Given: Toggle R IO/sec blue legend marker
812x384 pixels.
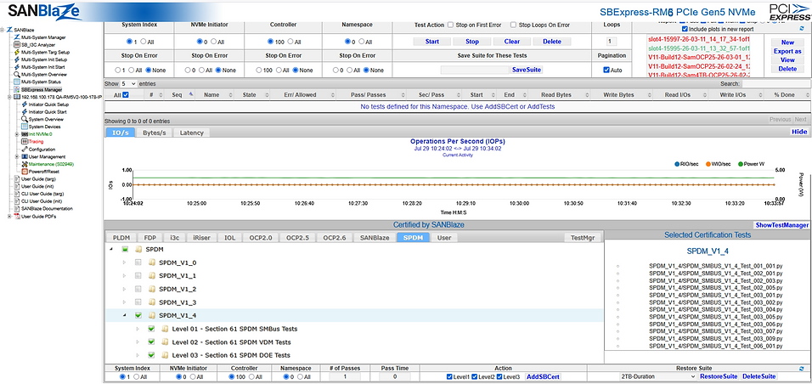Looking at the screenshot, I should [676, 164].
